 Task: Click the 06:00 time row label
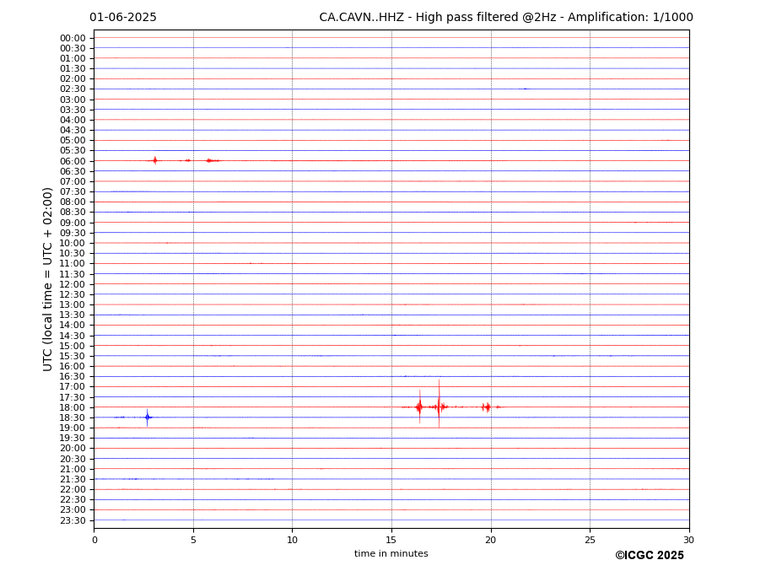click(73, 161)
